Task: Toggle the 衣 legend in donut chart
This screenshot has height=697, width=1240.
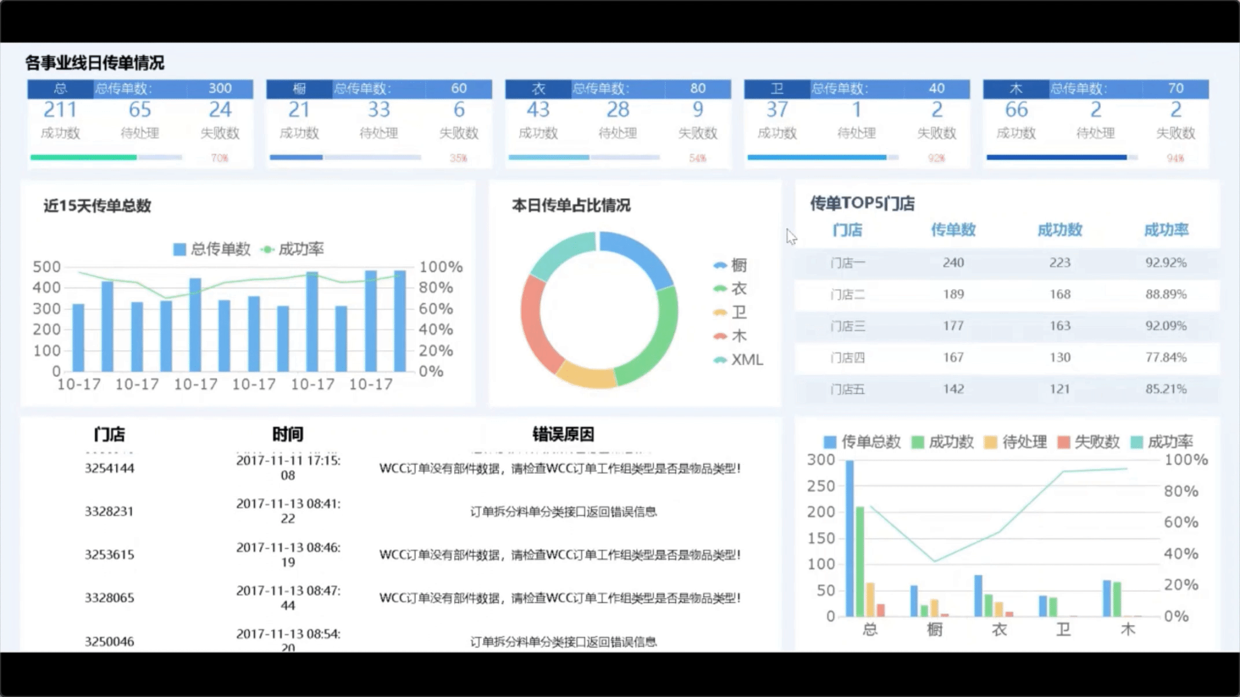Action: pos(730,288)
